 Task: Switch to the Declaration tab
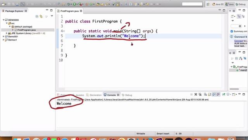(x=94, y=95)
